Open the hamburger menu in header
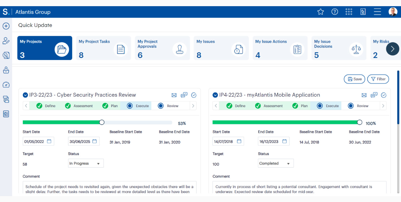The height and width of the screenshot is (202, 401). (377, 12)
